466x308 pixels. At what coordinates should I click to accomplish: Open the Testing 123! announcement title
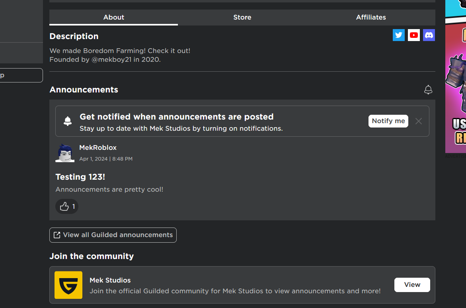click(x=80, y=177)
